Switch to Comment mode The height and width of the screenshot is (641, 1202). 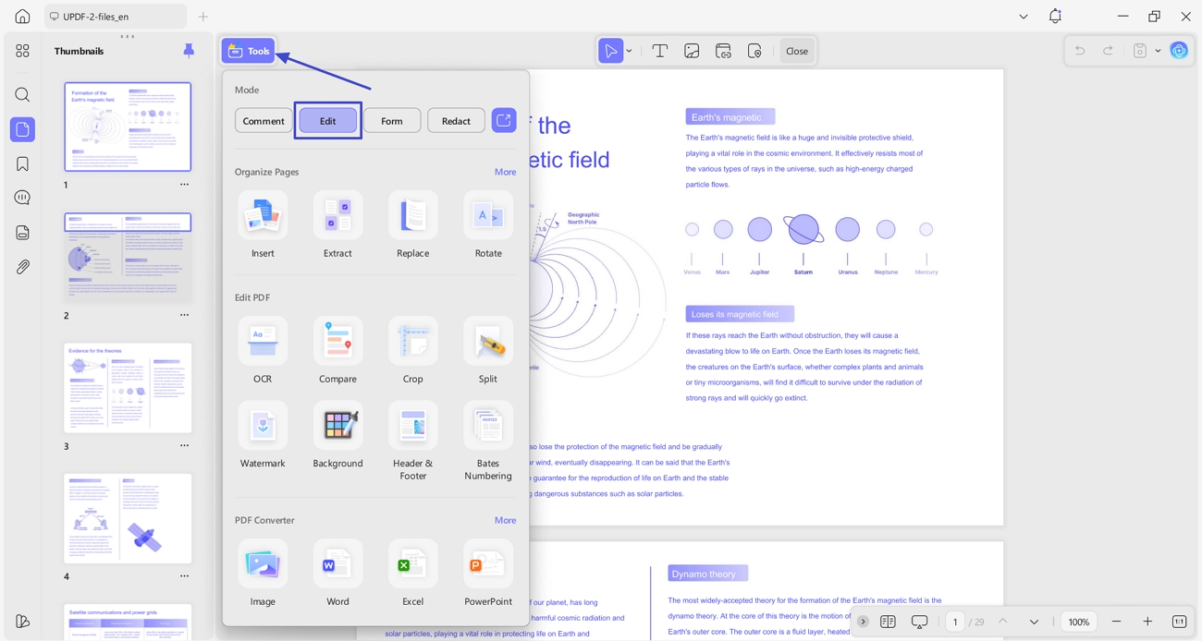[264, 120]
